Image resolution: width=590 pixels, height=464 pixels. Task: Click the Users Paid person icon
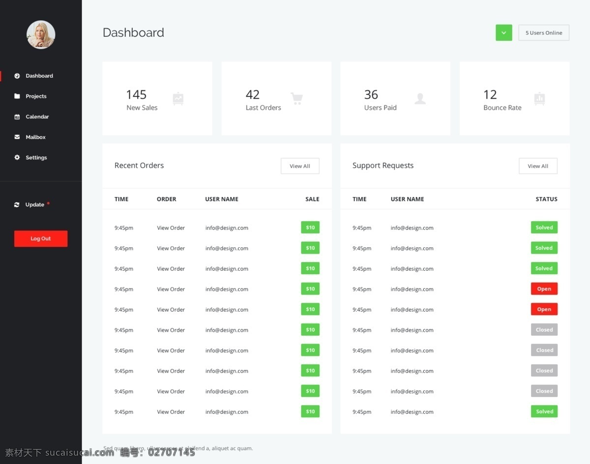(x=420, y=99)
